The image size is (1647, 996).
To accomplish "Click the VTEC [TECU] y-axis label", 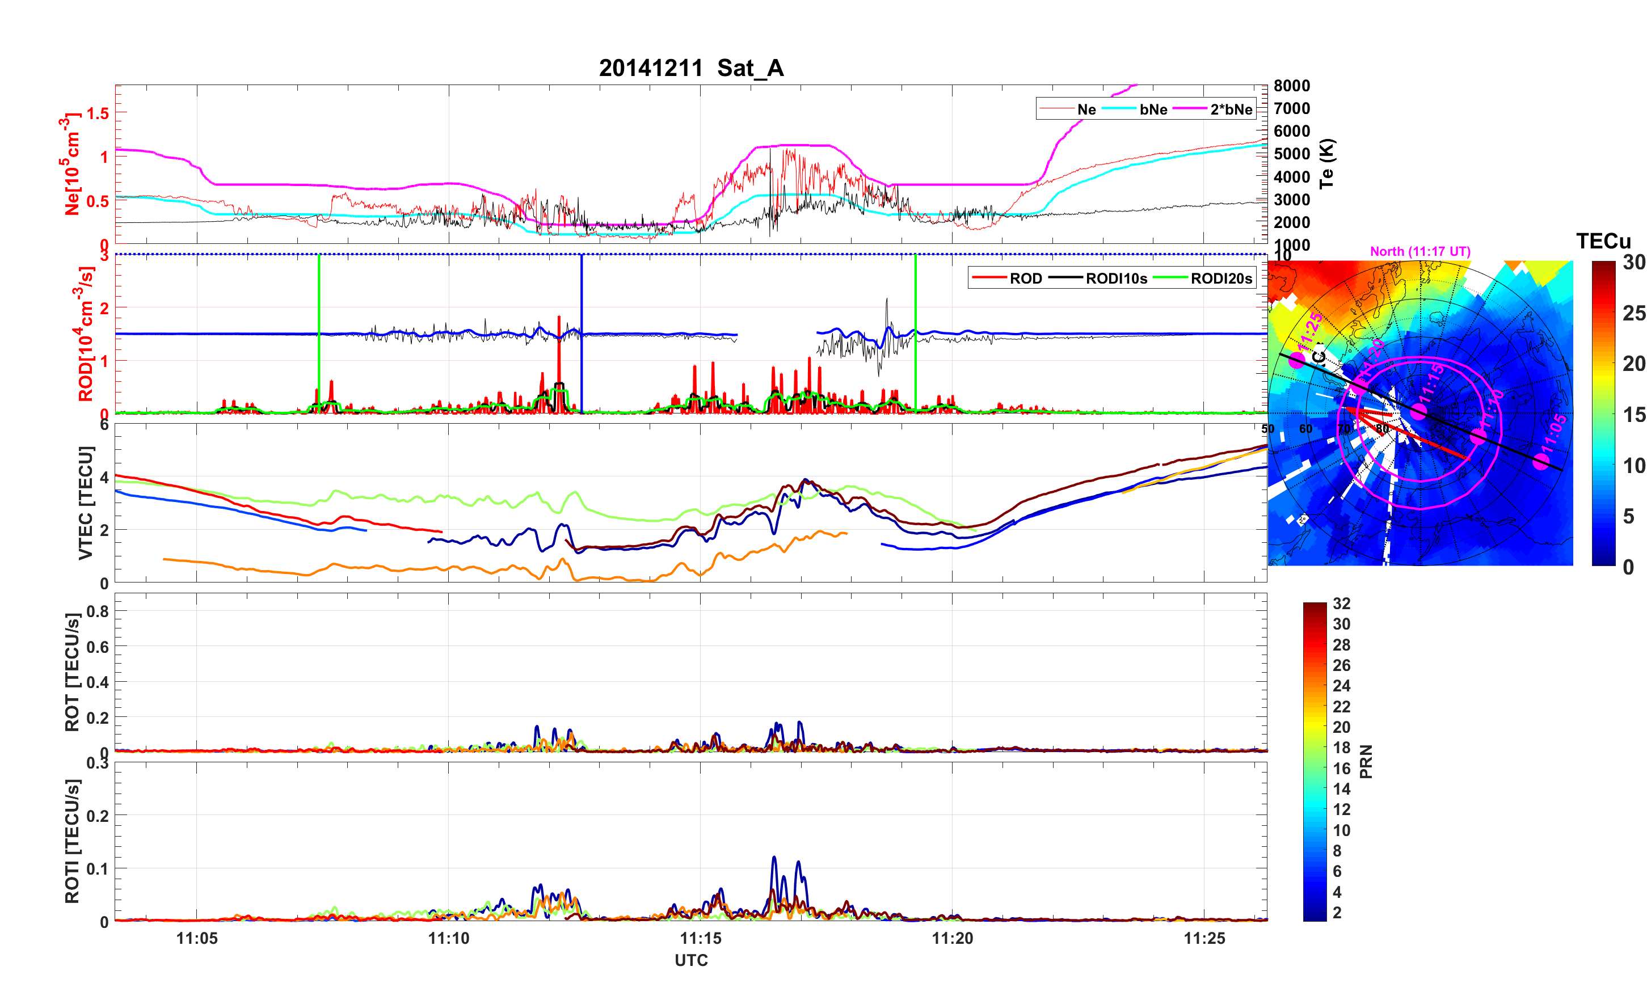I will click(86, 503).
